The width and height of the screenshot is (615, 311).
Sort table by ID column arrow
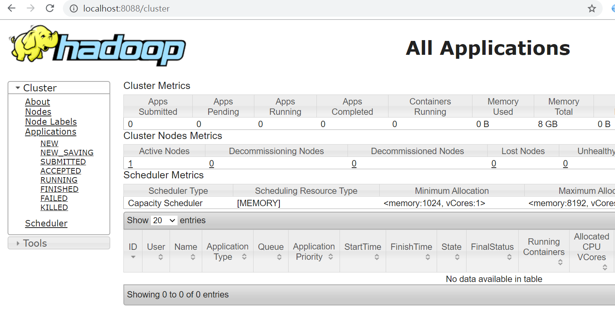click(x=133, y=257)
